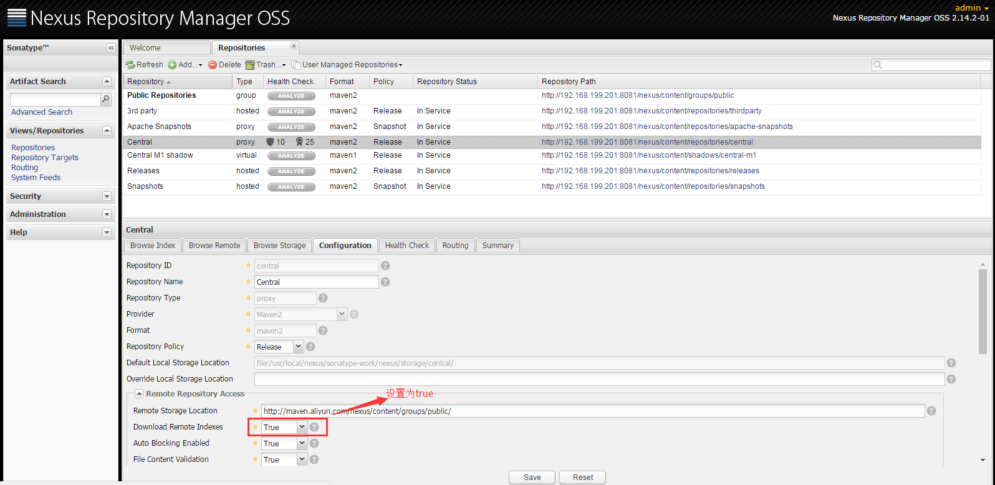Analyze Public Repositories health
The height and width of the screenshot is (485, 995).
291,96
